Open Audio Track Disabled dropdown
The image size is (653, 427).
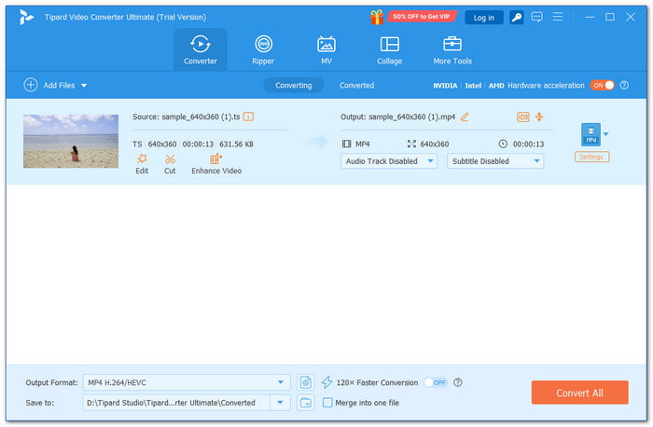[389, 161]
